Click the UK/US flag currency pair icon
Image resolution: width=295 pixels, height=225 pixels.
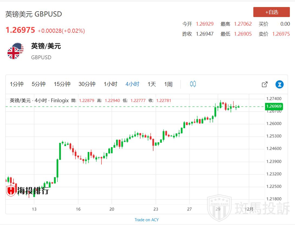point(15,51)
